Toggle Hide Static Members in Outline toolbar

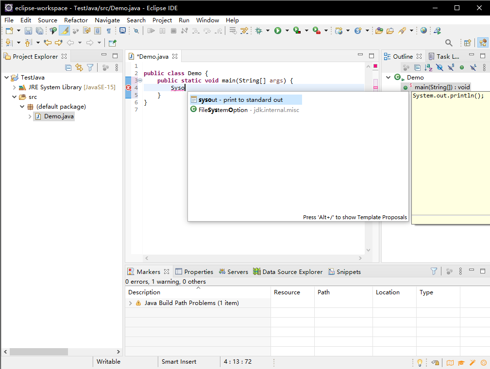click(x=451, y=67)
